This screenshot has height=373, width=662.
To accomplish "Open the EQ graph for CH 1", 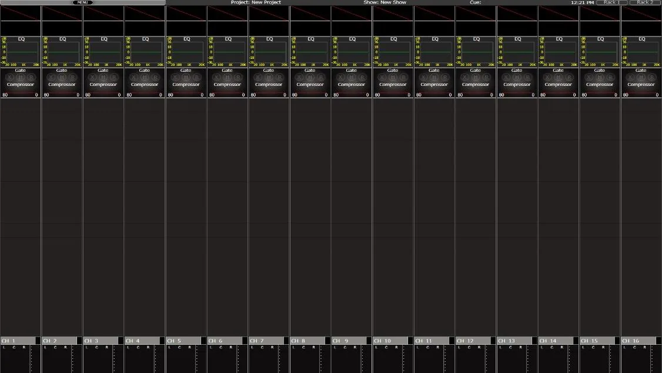I will pos(20,52).
